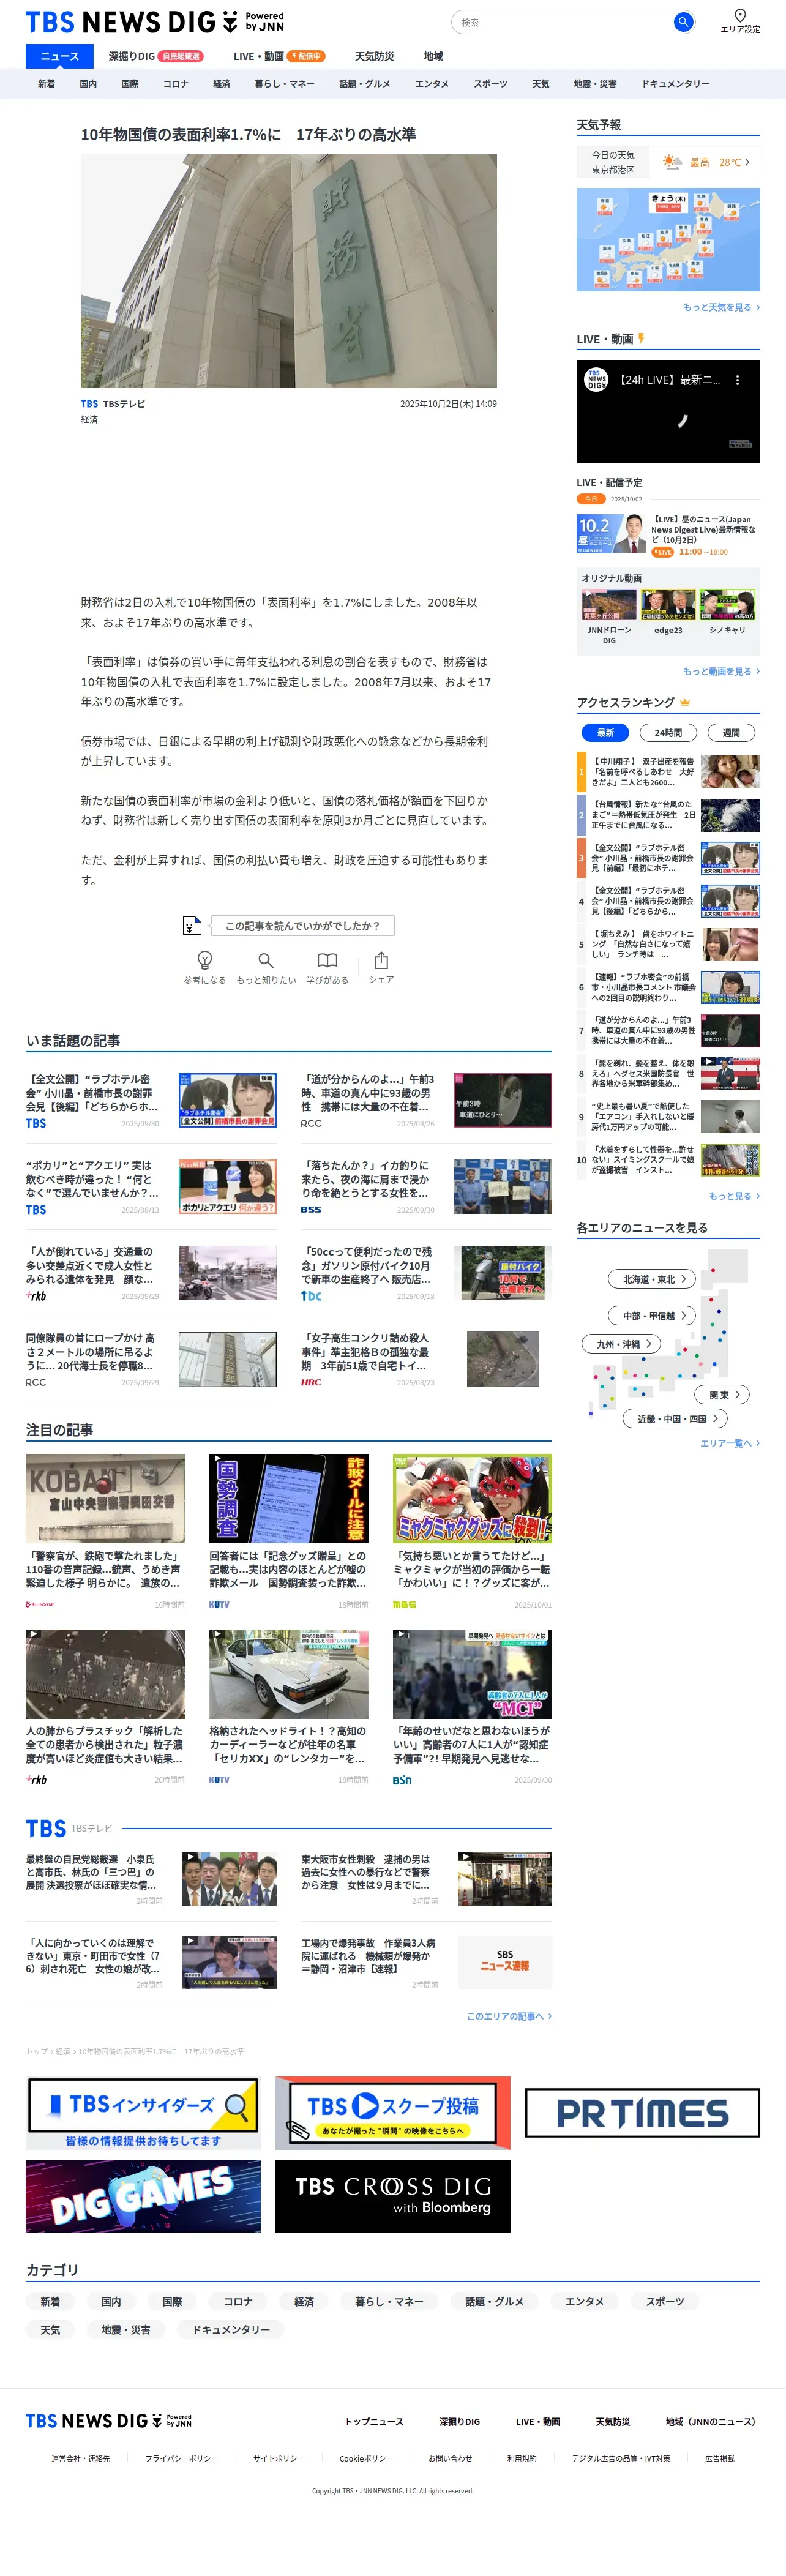Screen dimensions: 786x2576
Task: Open the 地震・災害 sub-navigation item
Action: pyautogui.click(x=595, y=84)
